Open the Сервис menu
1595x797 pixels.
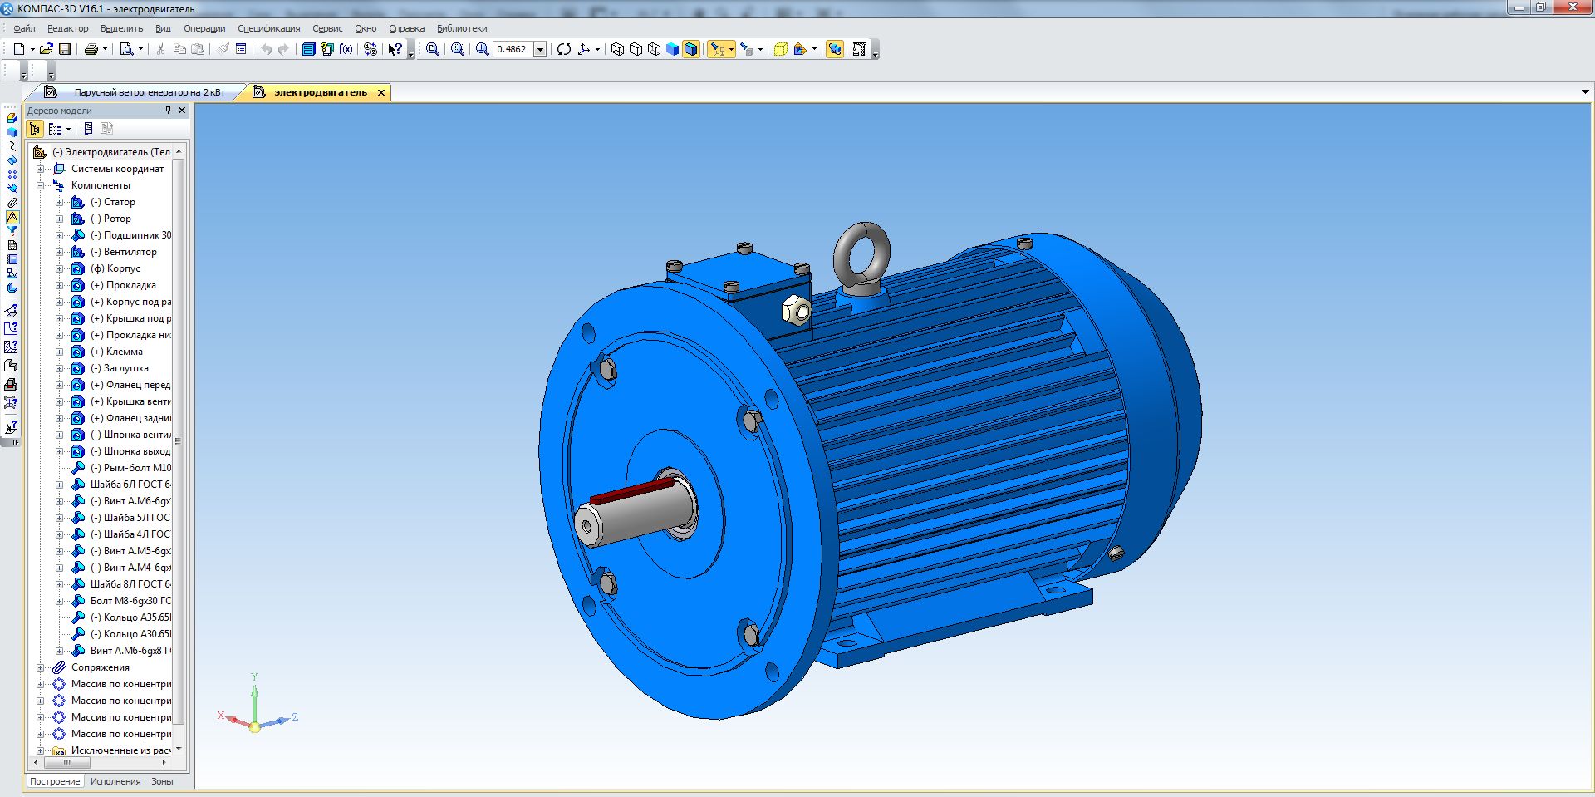point(327,28)
